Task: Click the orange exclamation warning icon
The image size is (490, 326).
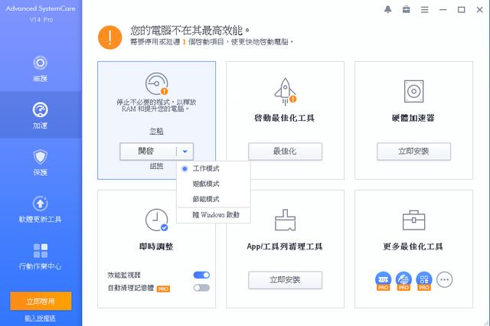Action: click(110, 37)
